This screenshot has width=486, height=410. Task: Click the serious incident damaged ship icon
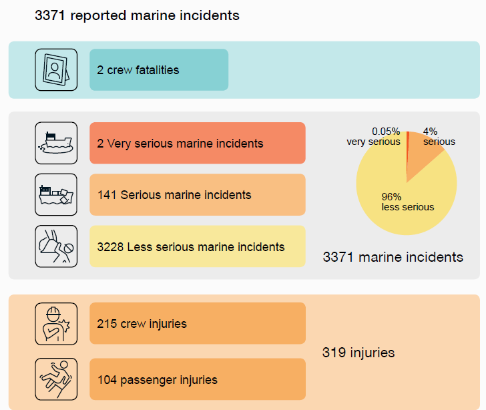(56, 194)
